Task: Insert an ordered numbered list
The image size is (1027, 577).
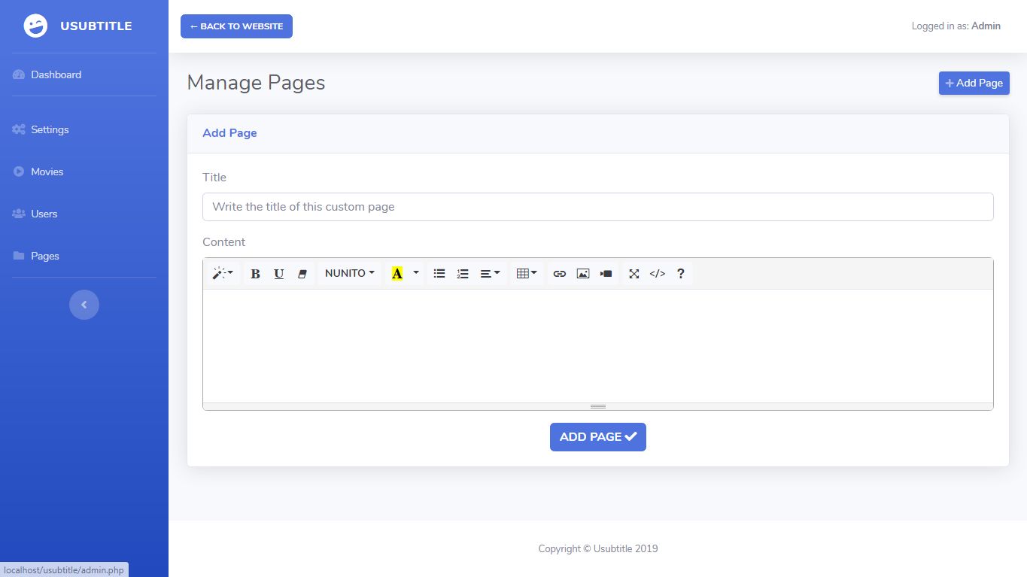Action: pyautogui.click(x=463, y=274)
